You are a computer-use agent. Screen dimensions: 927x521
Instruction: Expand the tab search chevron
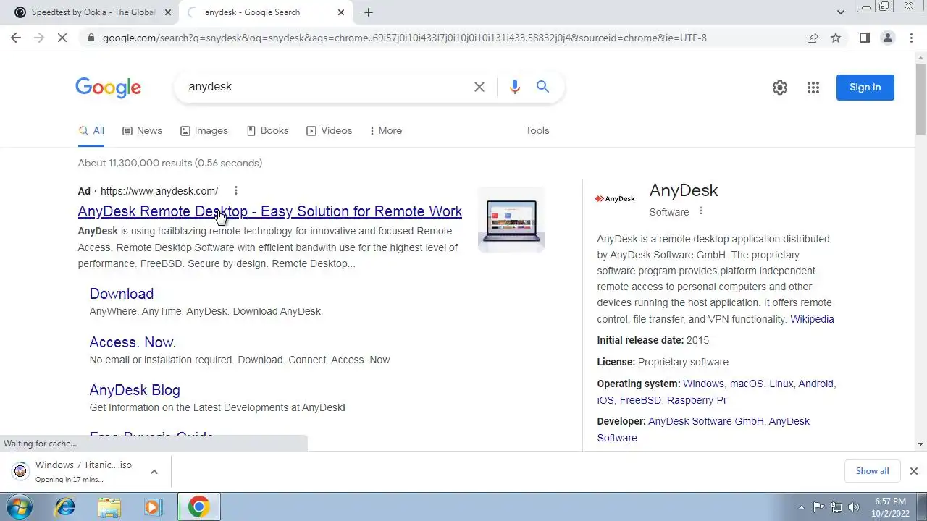pyautogui.click(x=840, y=12)
